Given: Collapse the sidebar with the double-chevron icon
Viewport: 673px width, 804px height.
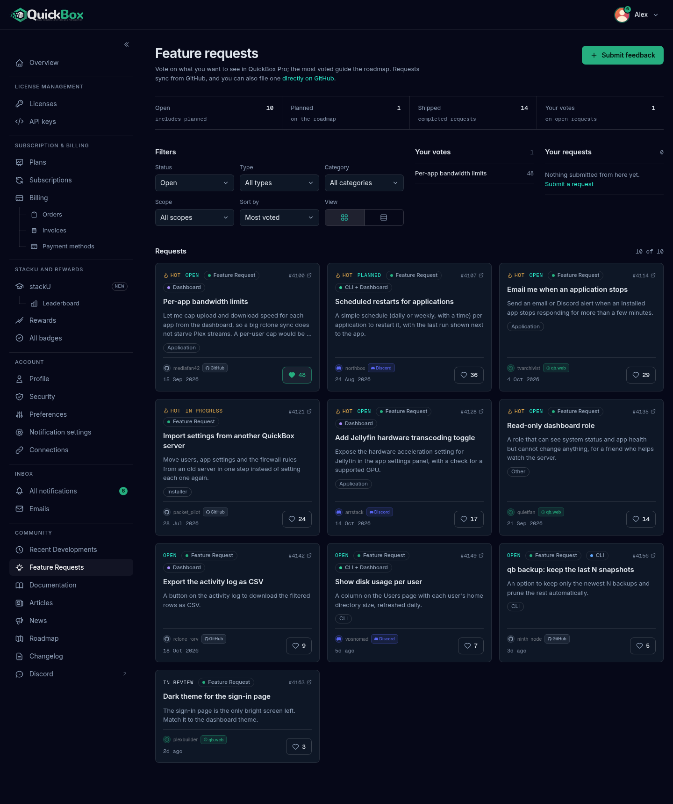Looking at the screenshot, I should (127, 44).
